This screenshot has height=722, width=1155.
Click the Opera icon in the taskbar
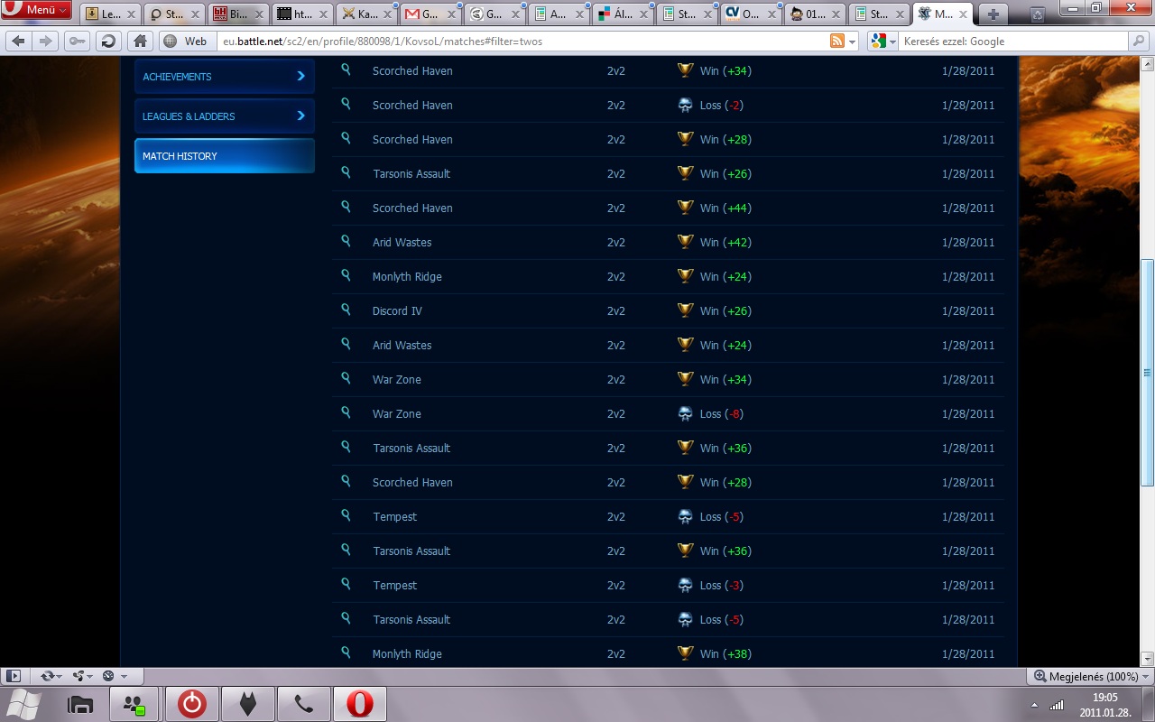[x=359, y=704]
